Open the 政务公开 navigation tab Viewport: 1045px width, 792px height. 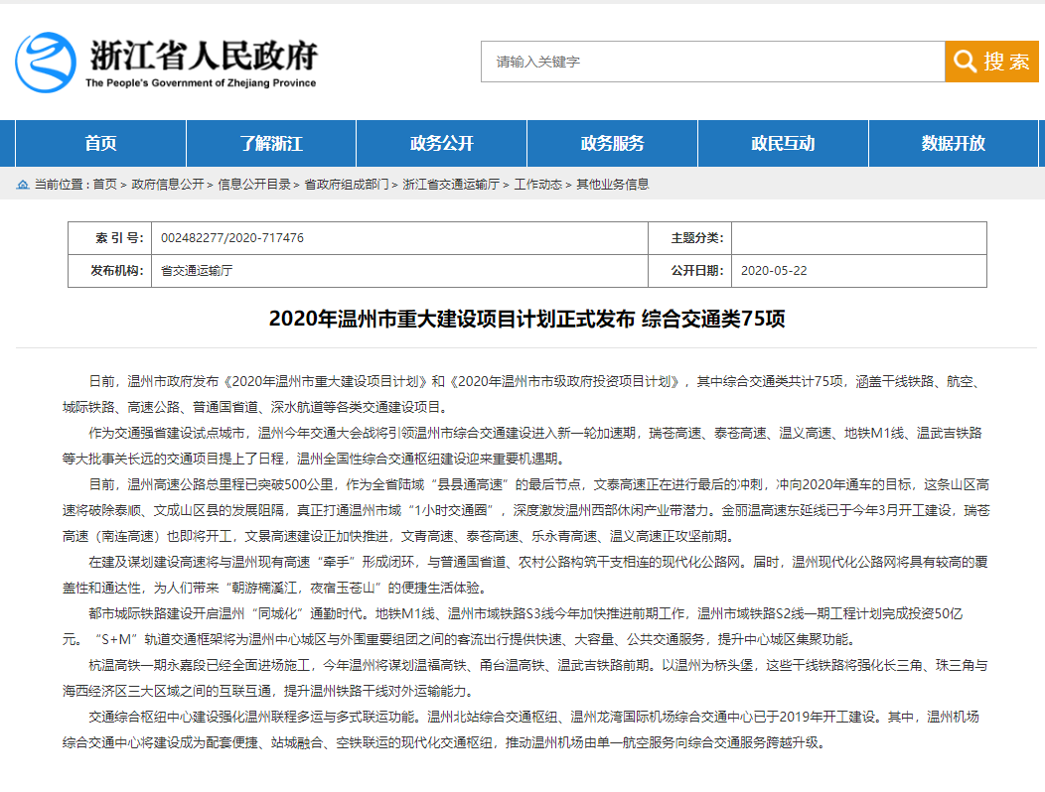pos(442,143)
